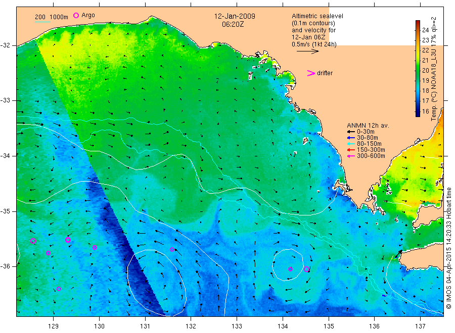Click the '150-300m' depth label
Screen dimensions: 455x333
(371, 150)
